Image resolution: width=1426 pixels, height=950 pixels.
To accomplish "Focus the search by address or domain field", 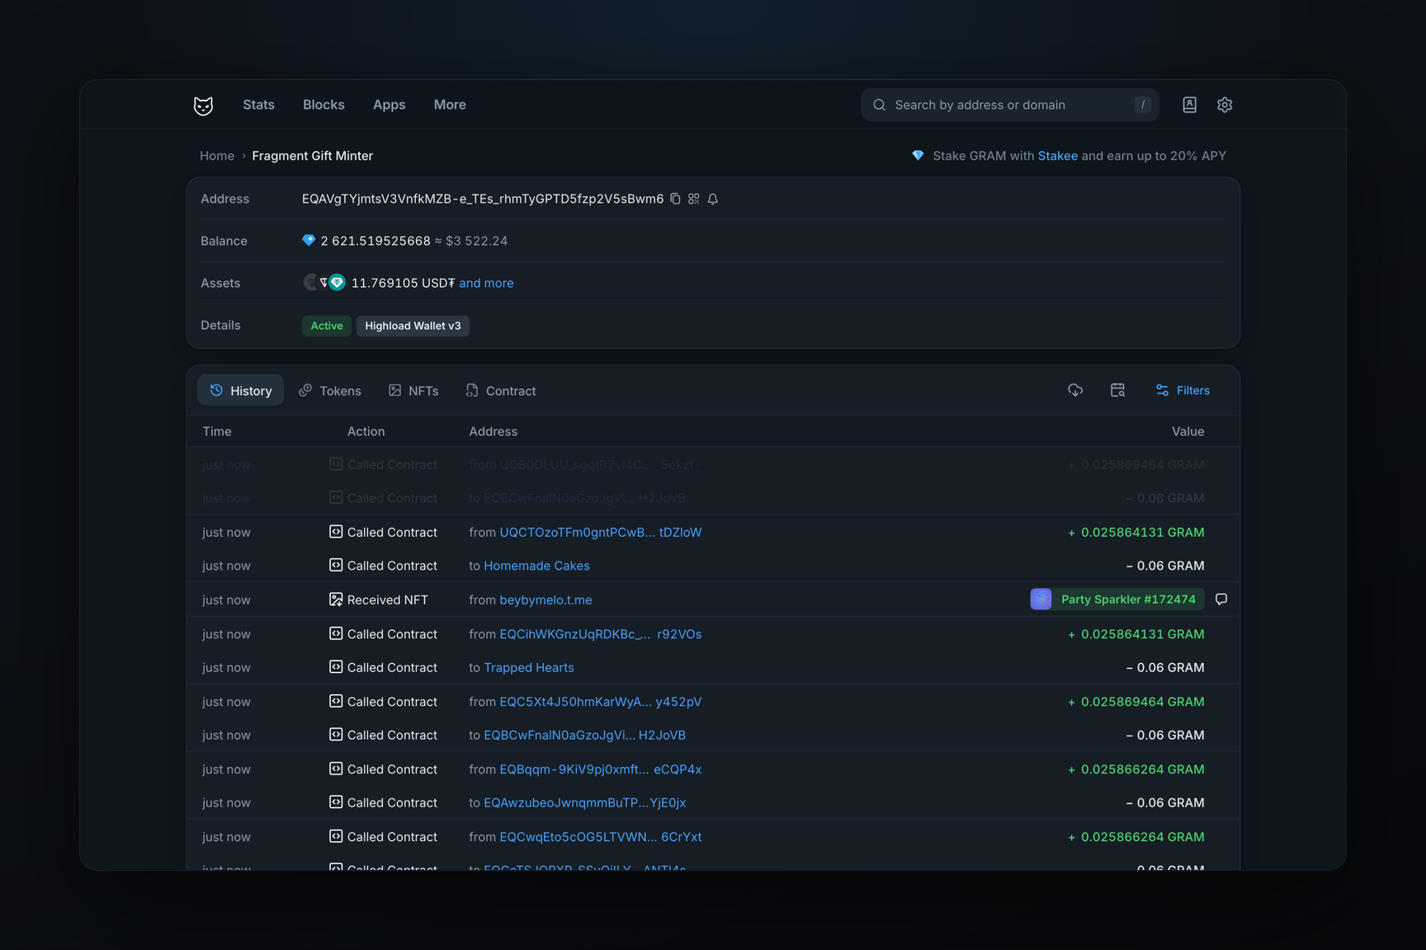I will pyautogui.click(x=1010, y=105).
